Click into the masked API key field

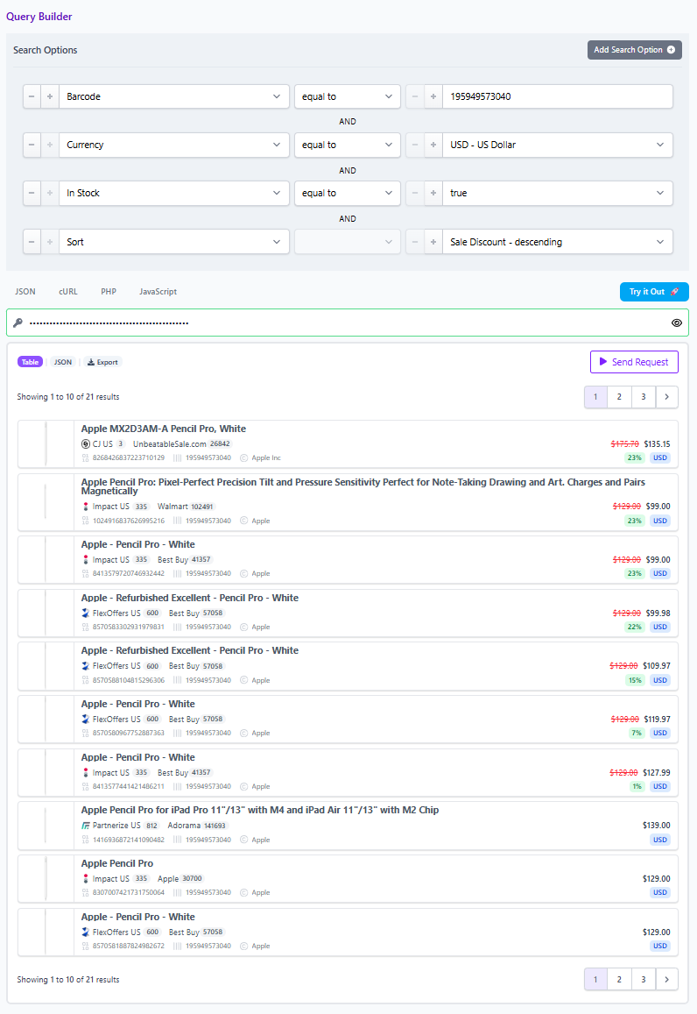click(x=348, y=323)
